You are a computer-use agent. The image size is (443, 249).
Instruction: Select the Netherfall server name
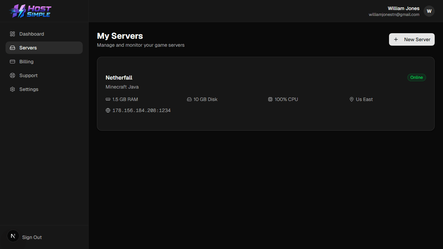tap(119, 77)
